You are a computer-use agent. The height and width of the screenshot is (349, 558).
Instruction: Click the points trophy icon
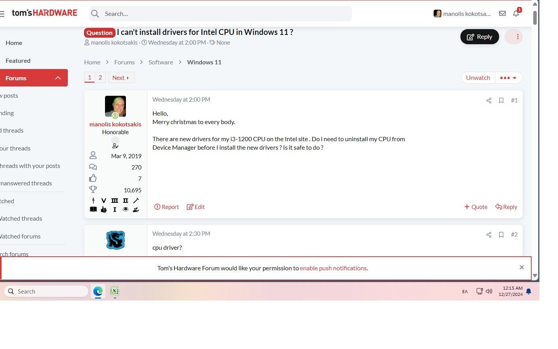93,190
